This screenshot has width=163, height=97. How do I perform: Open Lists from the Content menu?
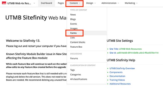pos(72,38)
